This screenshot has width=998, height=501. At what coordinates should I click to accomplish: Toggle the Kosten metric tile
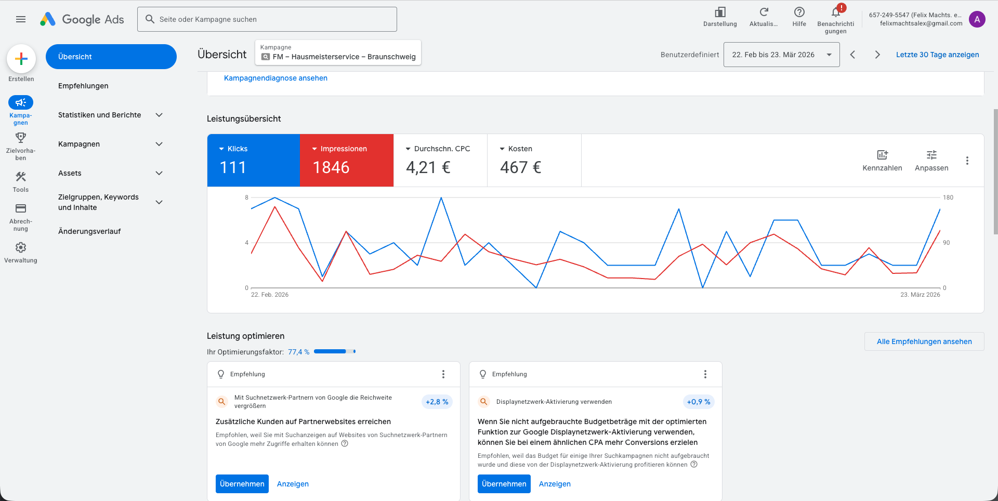(x=534, y=160)
